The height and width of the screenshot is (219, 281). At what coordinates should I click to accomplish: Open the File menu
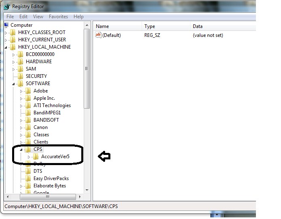(x=10, y=17)
